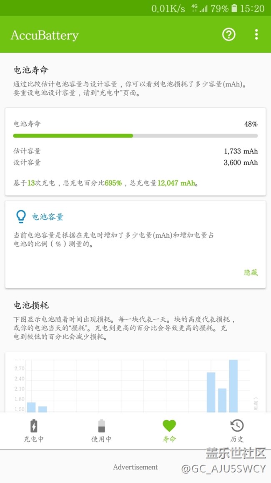Switch to the 使用中 tab
This screenshot has width=271, height=483.
101,439
